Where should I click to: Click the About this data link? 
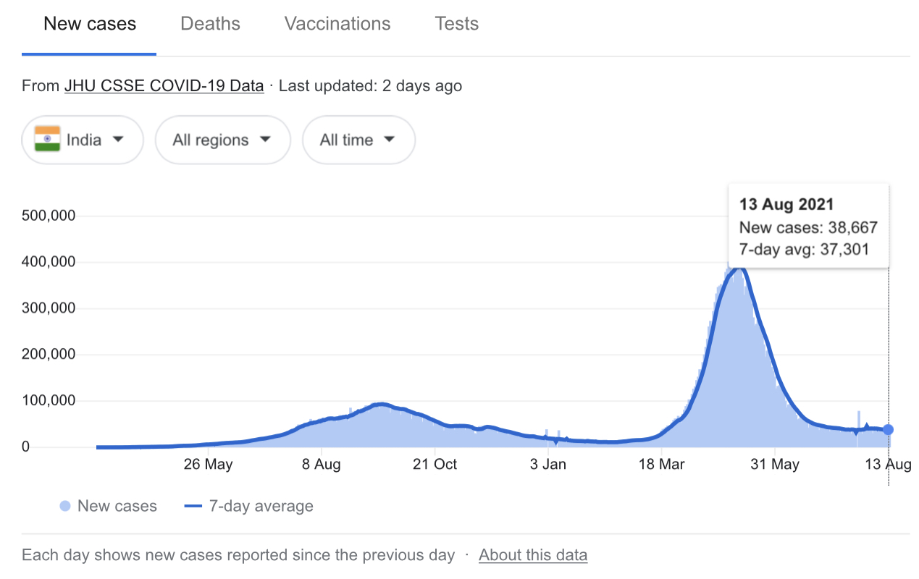click(533, 555)
